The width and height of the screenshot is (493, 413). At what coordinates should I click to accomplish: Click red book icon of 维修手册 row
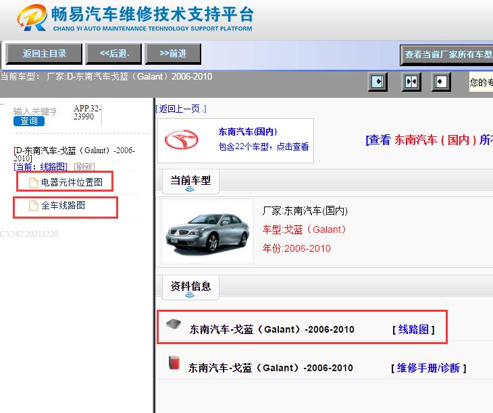(174, 363)
